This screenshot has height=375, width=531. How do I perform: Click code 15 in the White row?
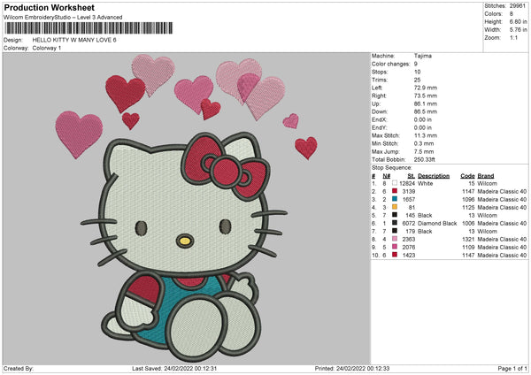(x=472, y=183)
